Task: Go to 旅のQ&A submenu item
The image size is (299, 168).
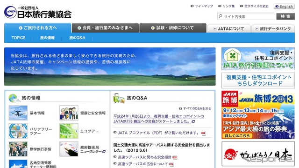Action: [x=77, y=38]
